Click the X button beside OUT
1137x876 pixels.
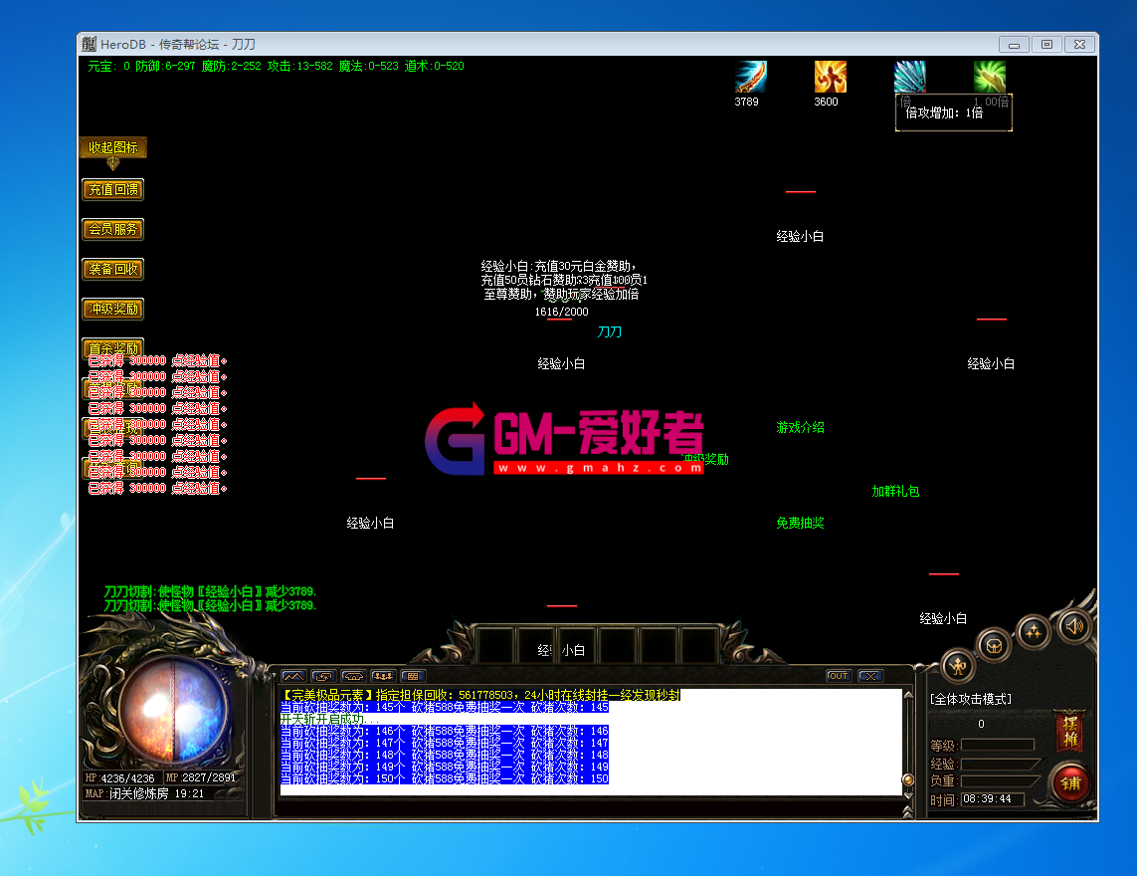coord(870,676)
